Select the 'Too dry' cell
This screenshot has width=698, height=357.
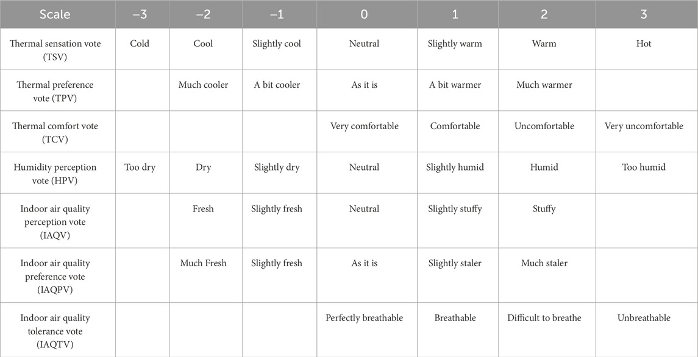pos(140,167)
